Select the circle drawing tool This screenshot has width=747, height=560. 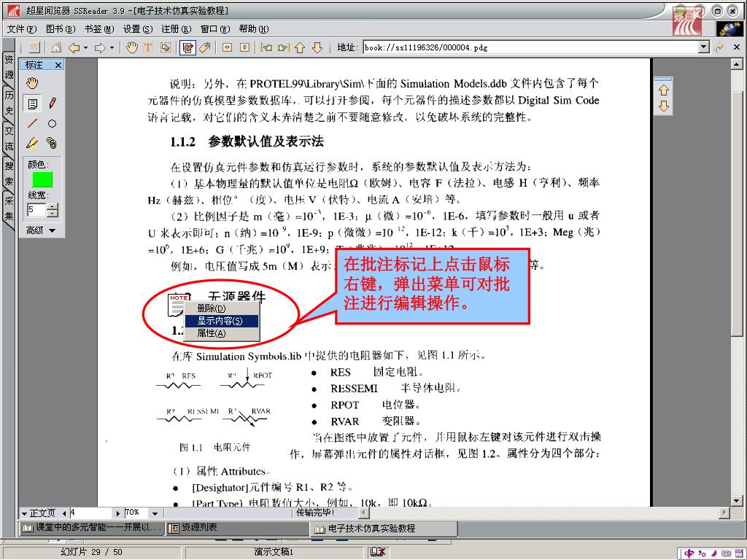pos(53,123)
